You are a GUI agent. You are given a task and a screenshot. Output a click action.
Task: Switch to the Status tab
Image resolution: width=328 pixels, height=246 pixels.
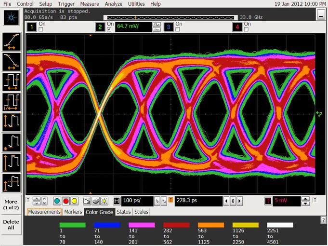point(124,212)
